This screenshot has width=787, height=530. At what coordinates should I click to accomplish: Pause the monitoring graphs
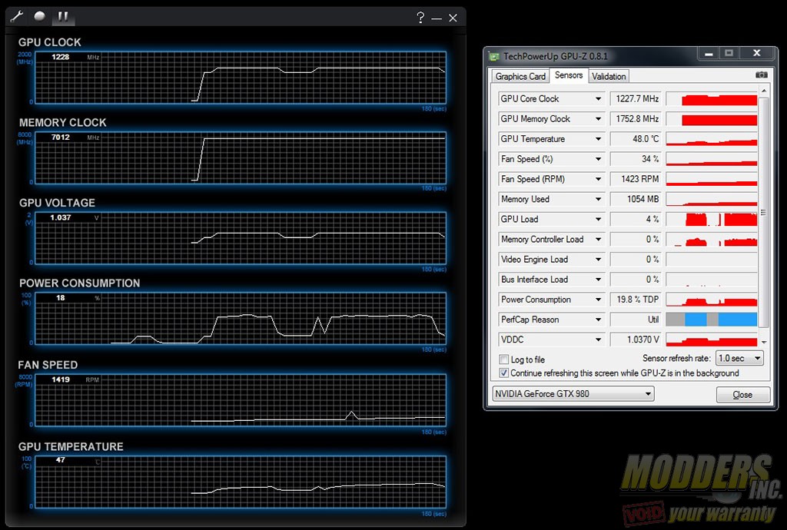(63, 17)
